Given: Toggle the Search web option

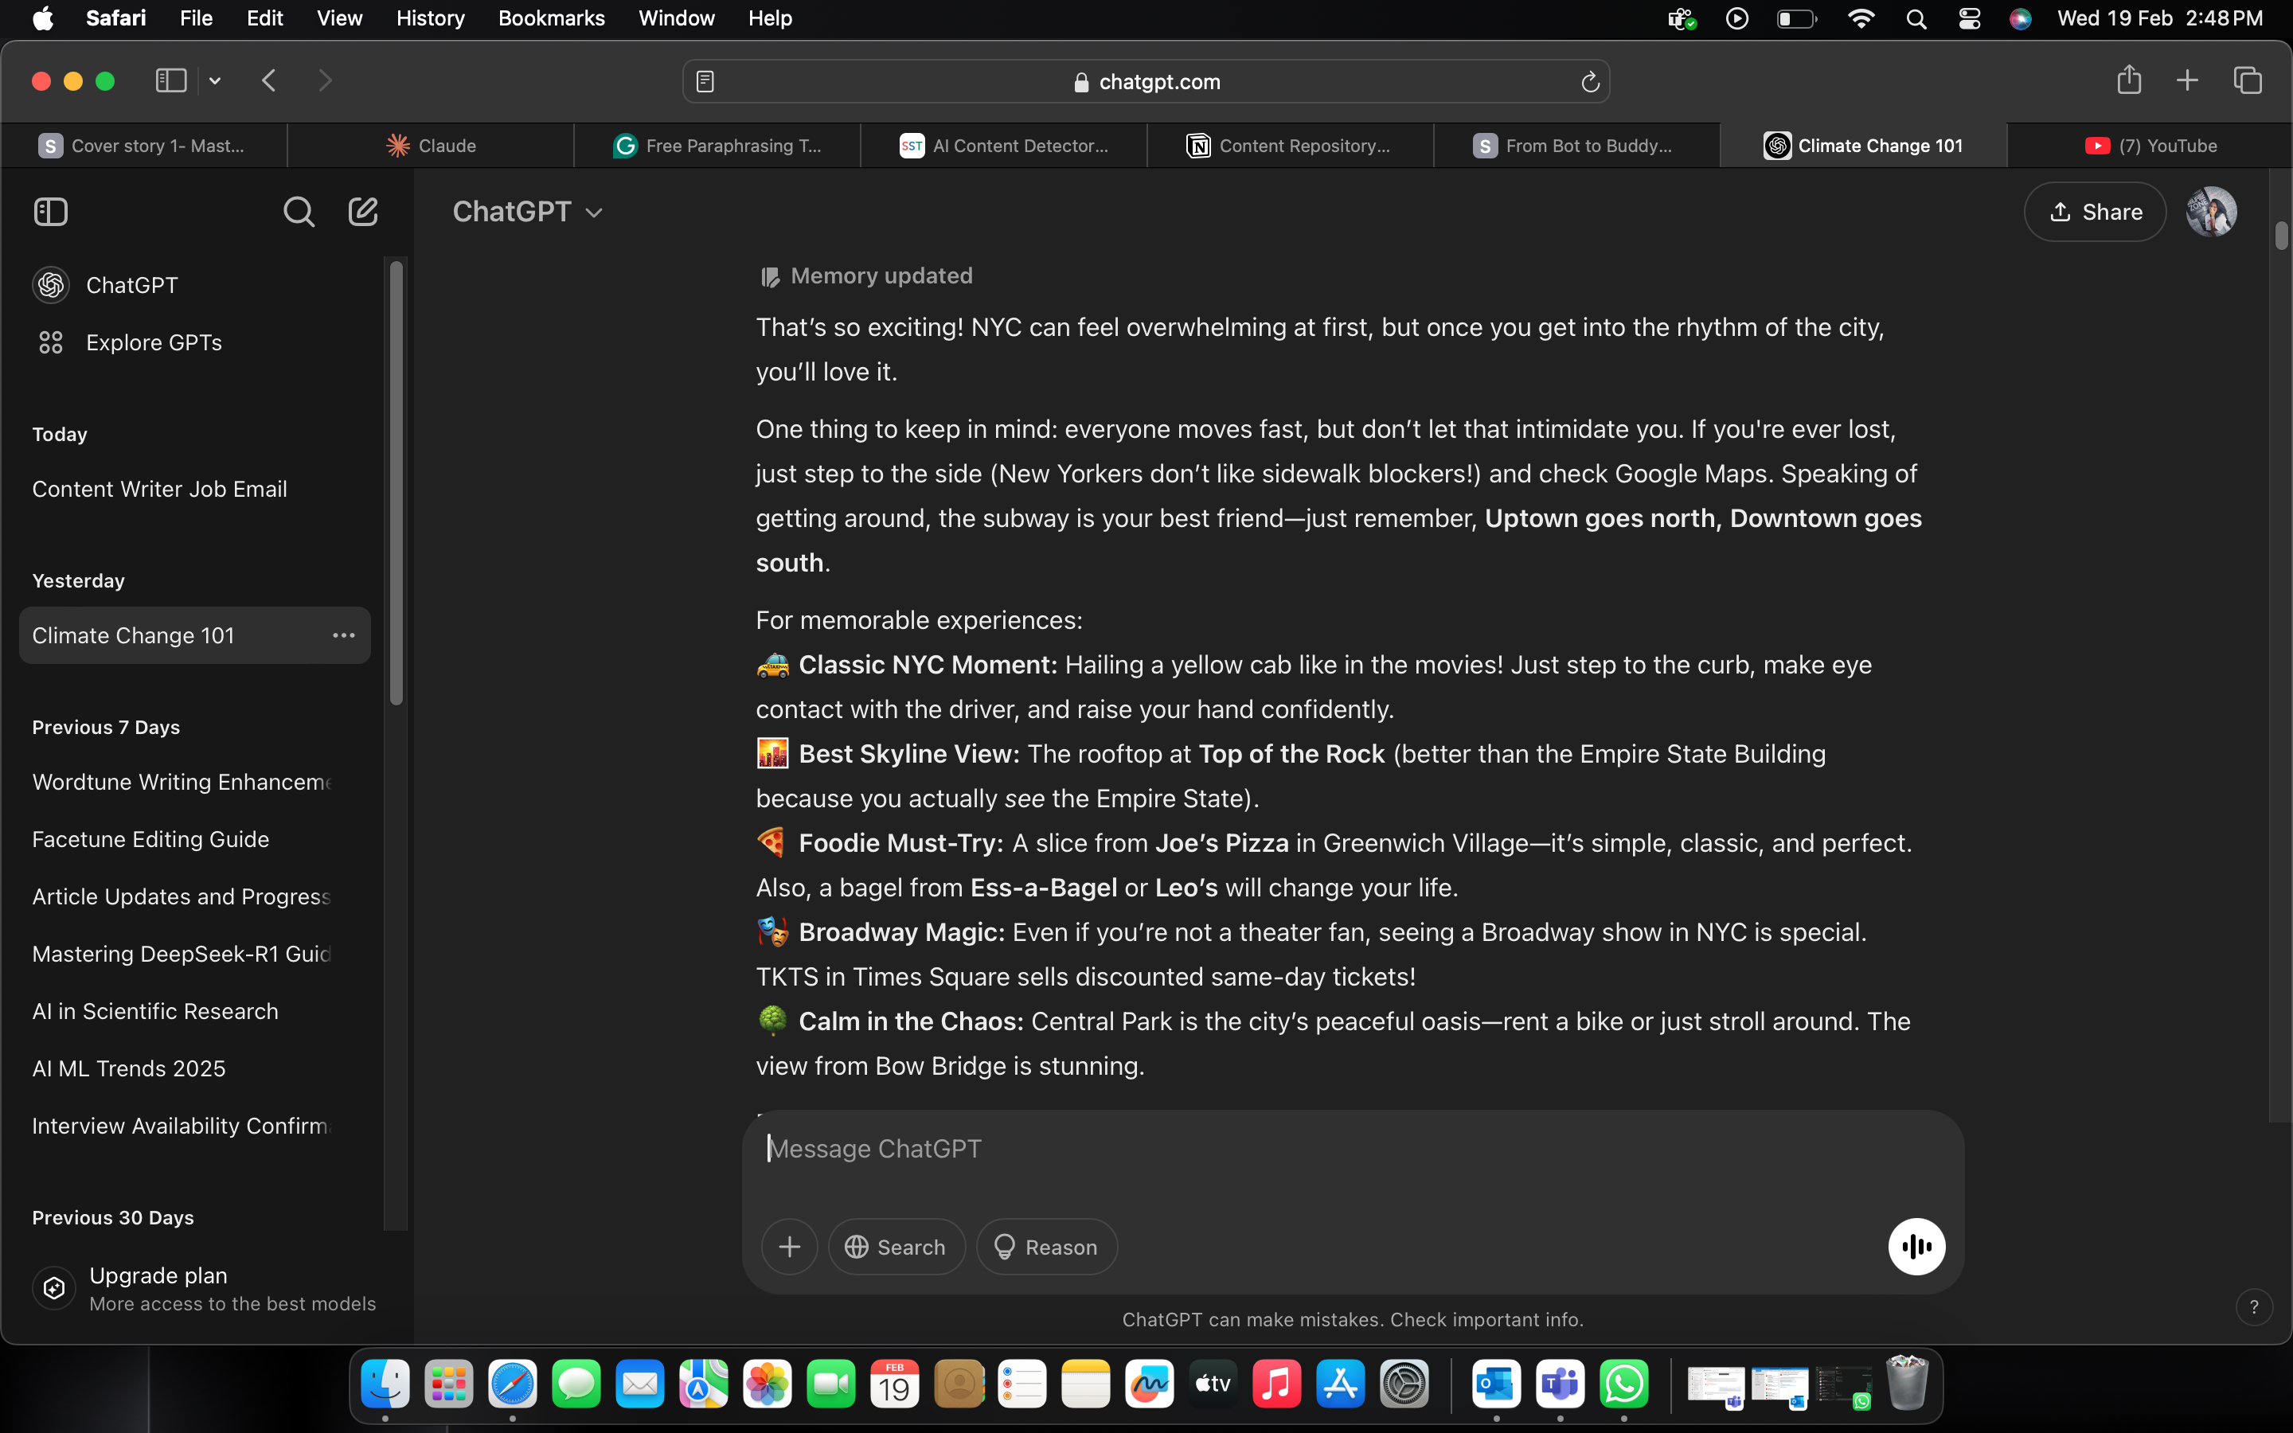Looking at the screenshot, I should coord(896,1246).
